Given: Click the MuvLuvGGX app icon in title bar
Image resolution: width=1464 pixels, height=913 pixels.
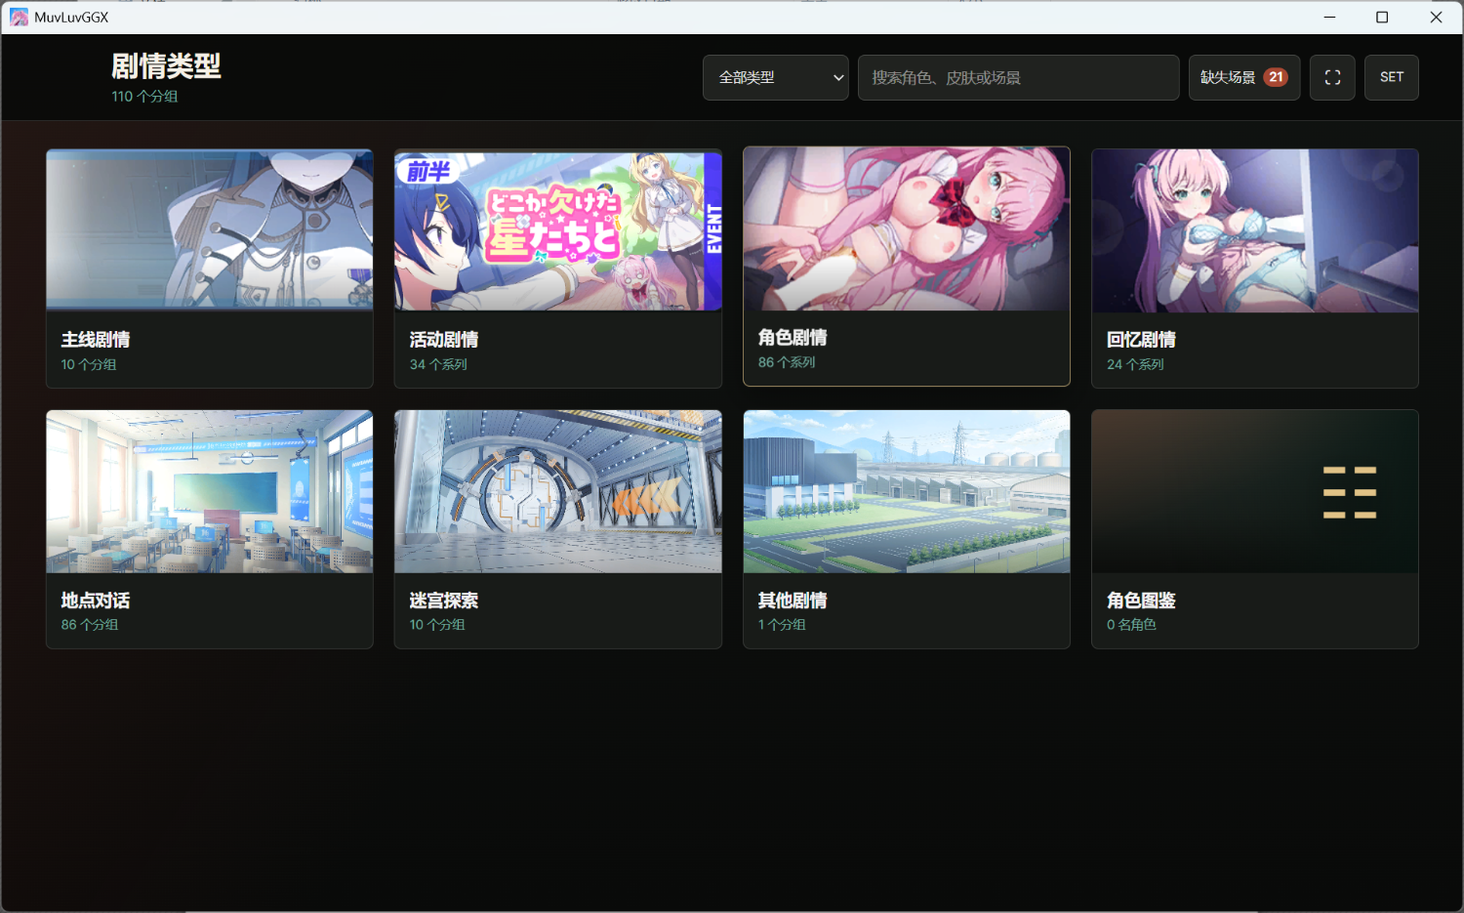Looking at the screenshot, I should click(19, 18).
